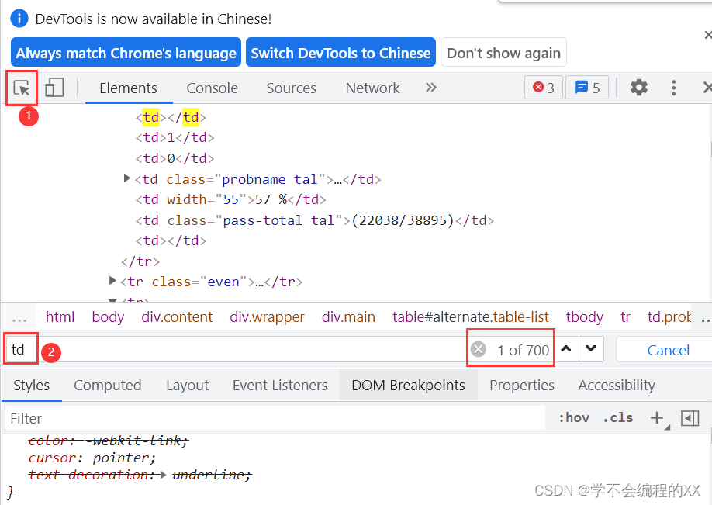
Task: Open DevTools settings gear
Action: coord(639,87)
